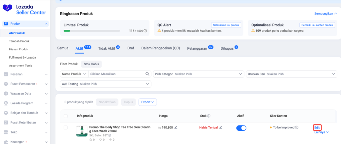The height and width of the screenshot is (144, 341).
Task: Click the search magnifier icon
Action: (147, 74)
